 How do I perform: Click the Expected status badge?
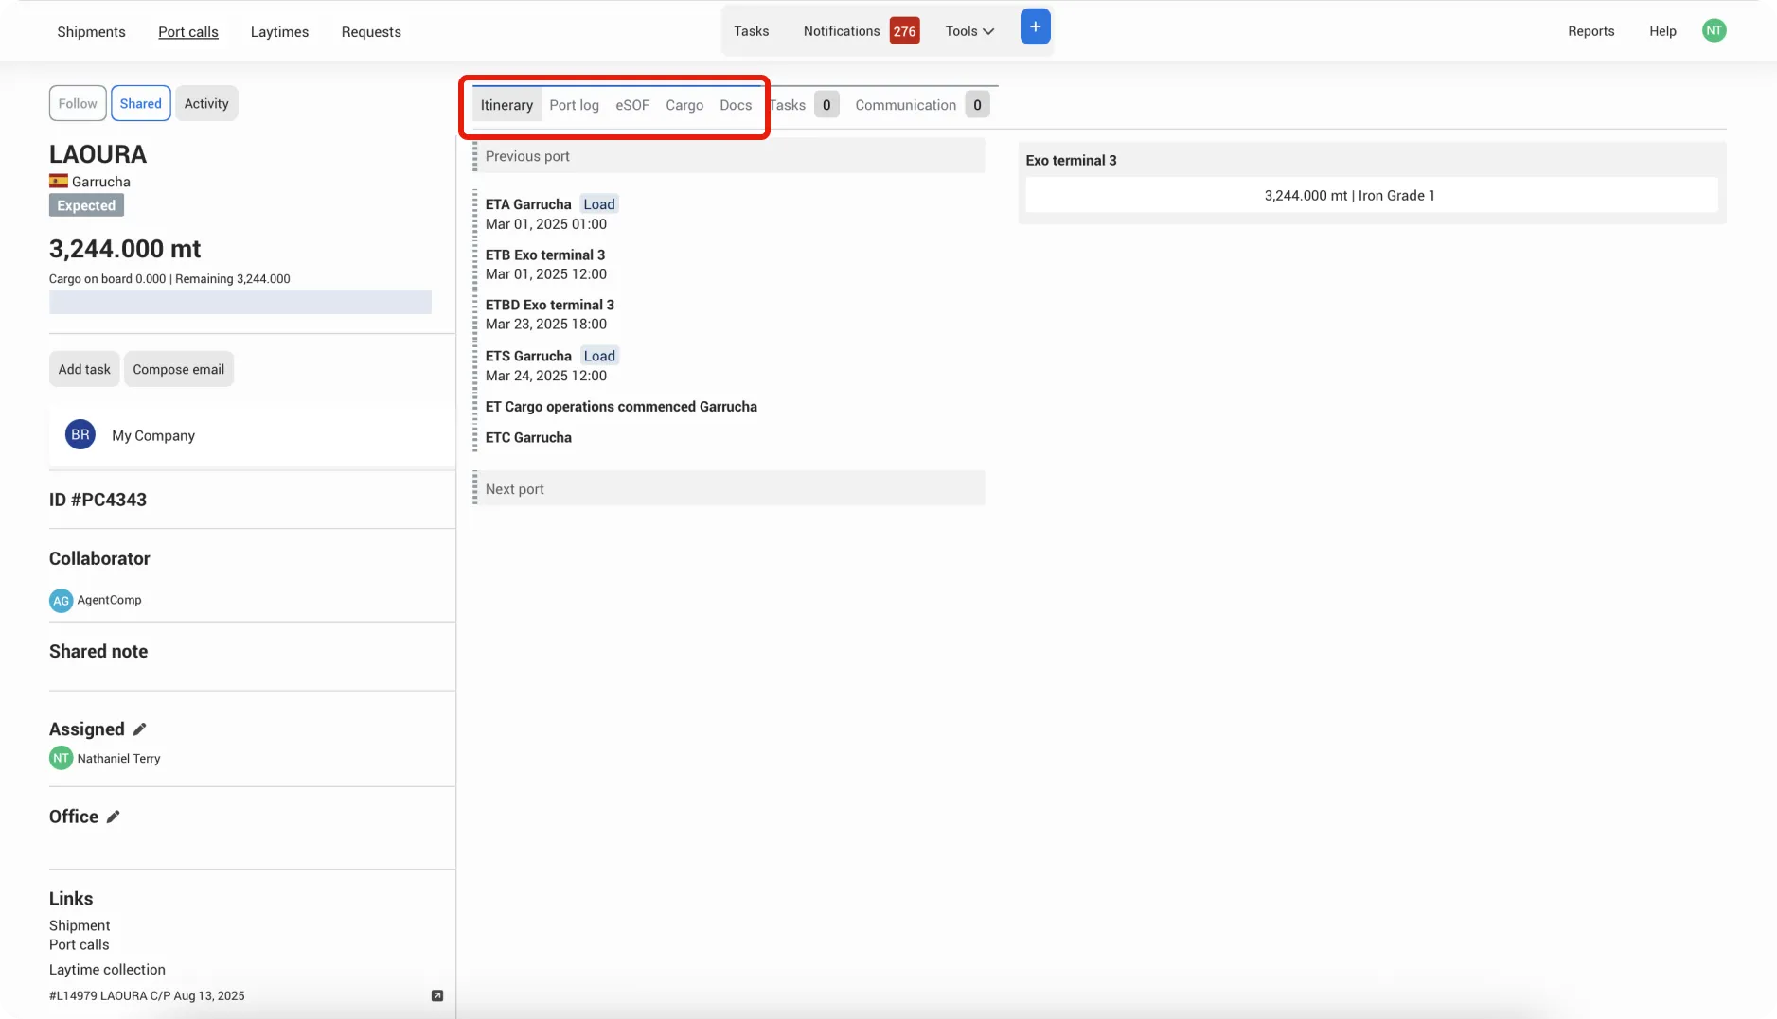click(86, 205)
